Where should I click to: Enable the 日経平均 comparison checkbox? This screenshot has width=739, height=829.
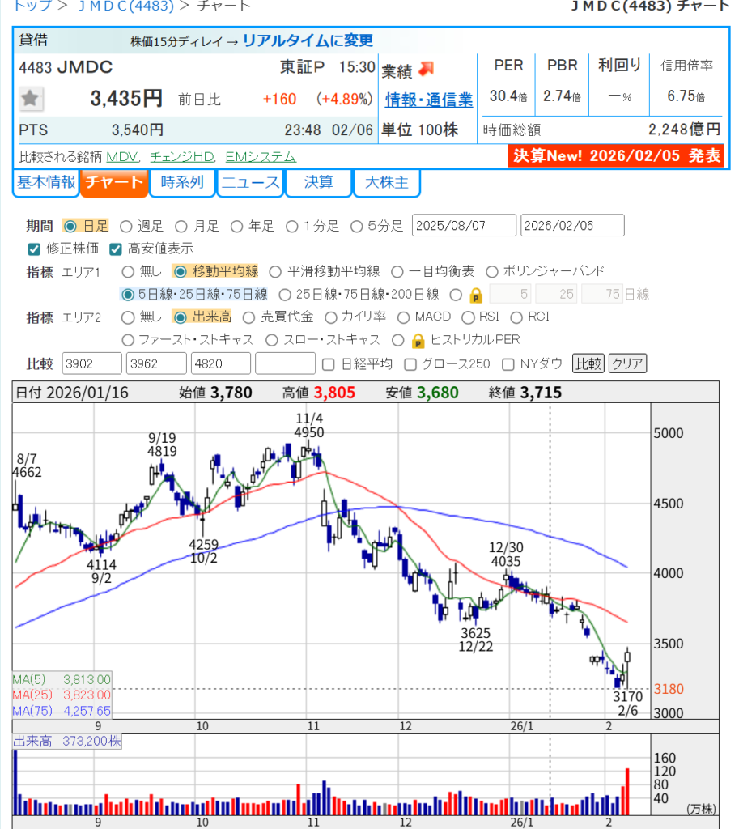click(x=329, y=364)
